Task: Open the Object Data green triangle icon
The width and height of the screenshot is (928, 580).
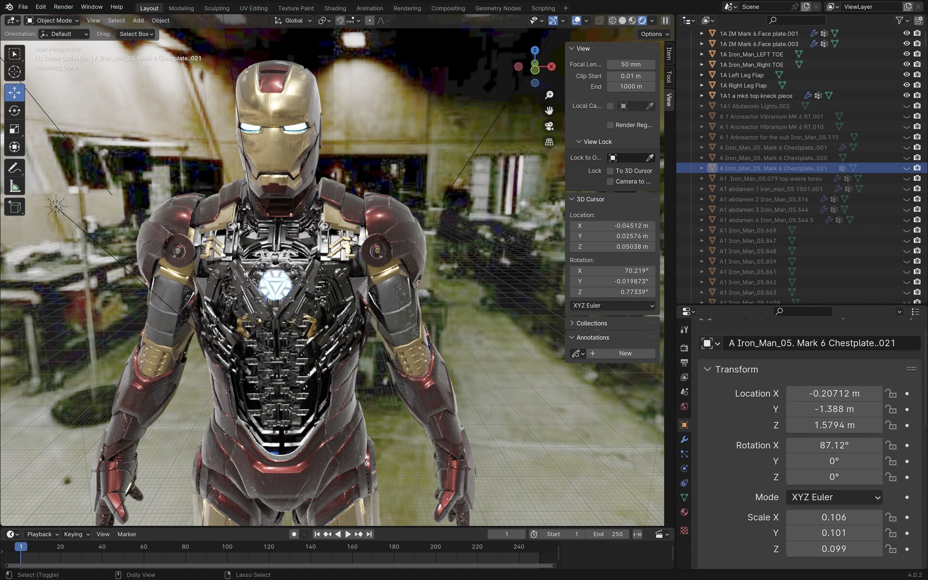Action: tap(684, 497)
